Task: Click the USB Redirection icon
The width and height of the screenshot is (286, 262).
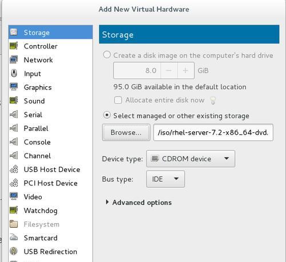Action: pyautogui.click(x=14, y=252)
